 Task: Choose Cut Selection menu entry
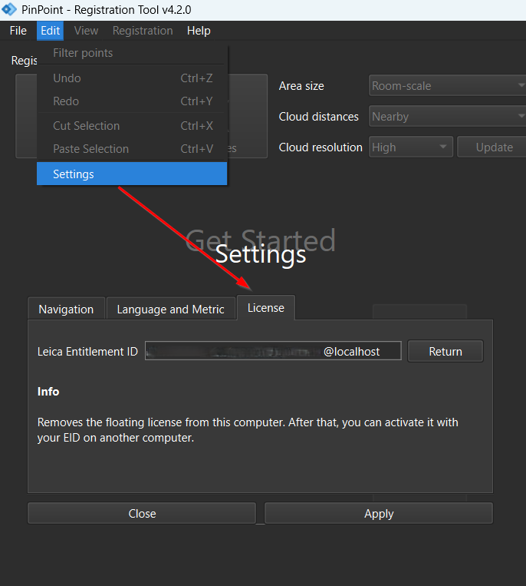(x=132, y=126)
